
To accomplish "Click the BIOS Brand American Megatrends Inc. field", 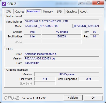I will (62, 54).
